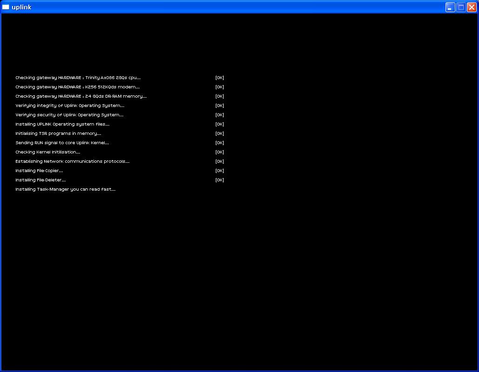Screen dimensions: 479x372
Task: Select 'Verifying integrity of Uplink Operating System' line
Action: tap(70, 106)
